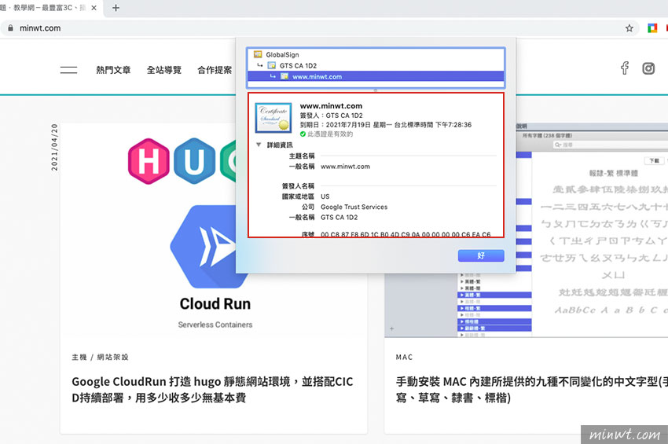Click the green valid checkmark icon

(x=303, y=134)
